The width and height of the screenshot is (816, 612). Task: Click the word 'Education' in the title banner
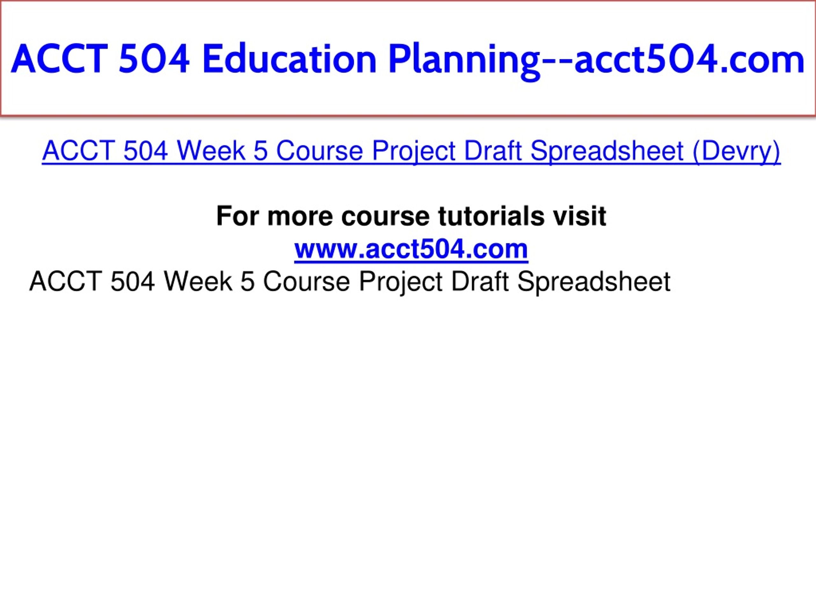point(289,59)
